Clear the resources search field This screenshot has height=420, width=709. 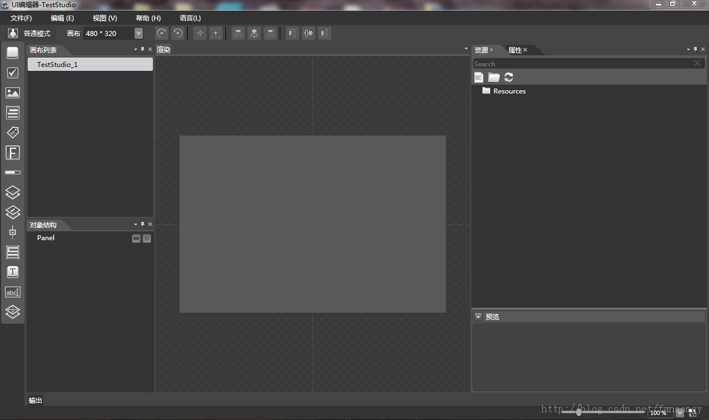[697, 63]
